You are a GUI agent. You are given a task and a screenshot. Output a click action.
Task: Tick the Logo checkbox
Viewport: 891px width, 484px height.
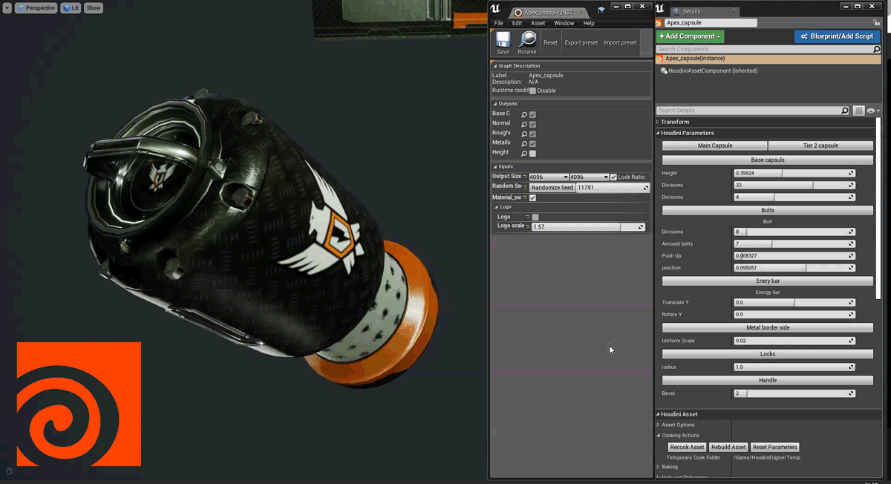[535, 218]
